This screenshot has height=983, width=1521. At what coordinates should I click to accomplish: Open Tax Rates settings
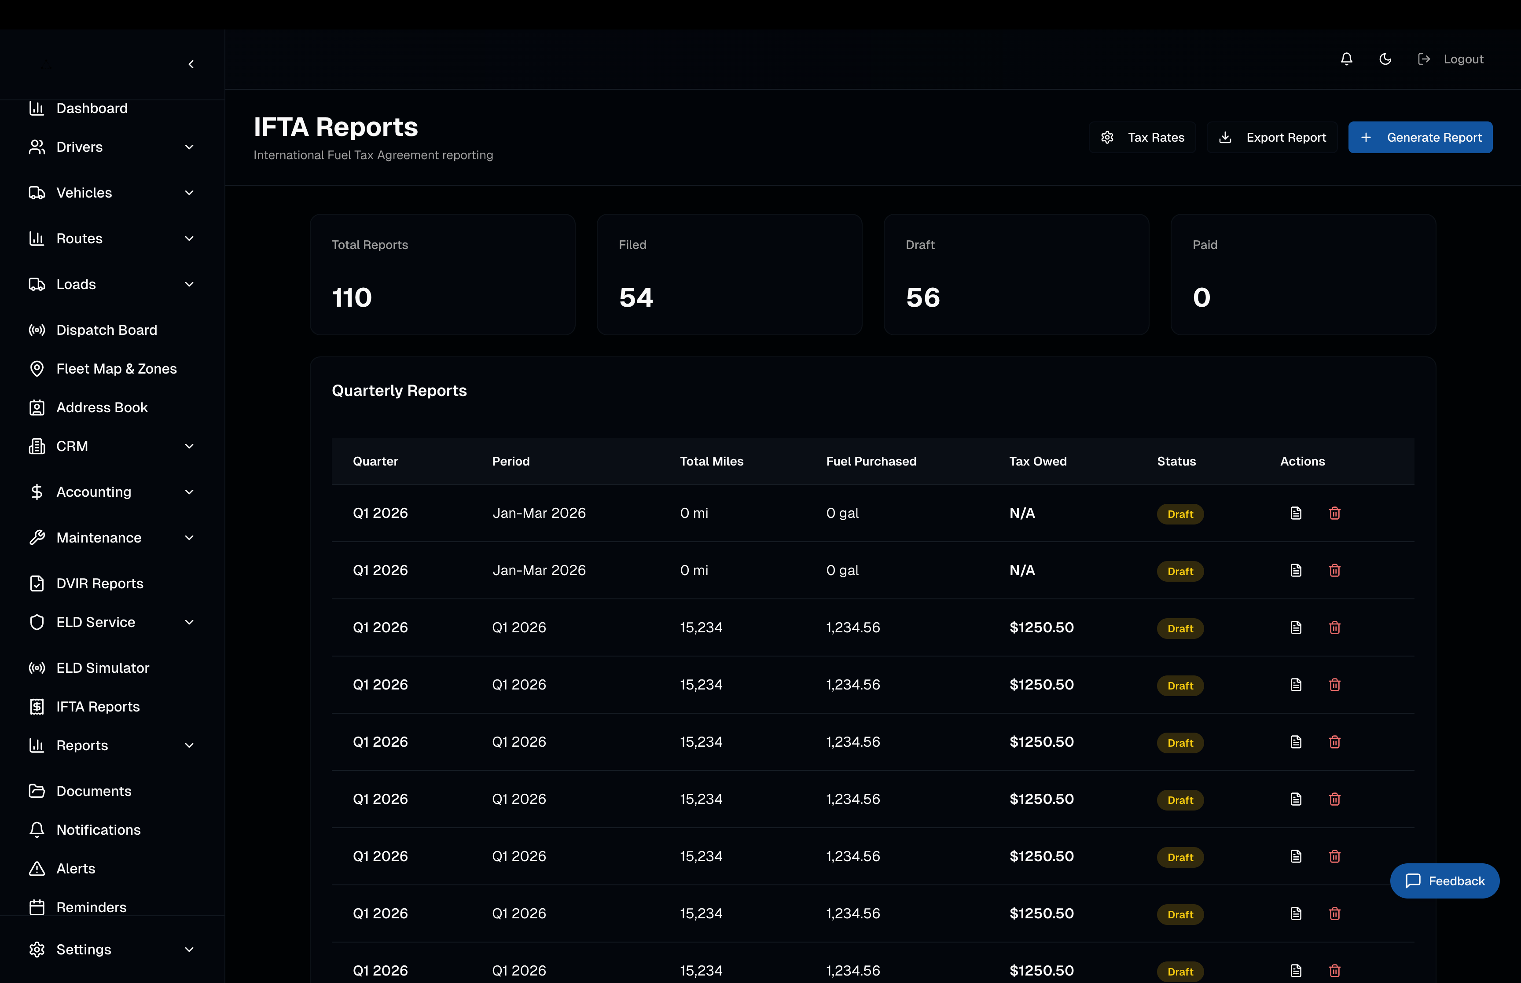tap(1142, 137)
